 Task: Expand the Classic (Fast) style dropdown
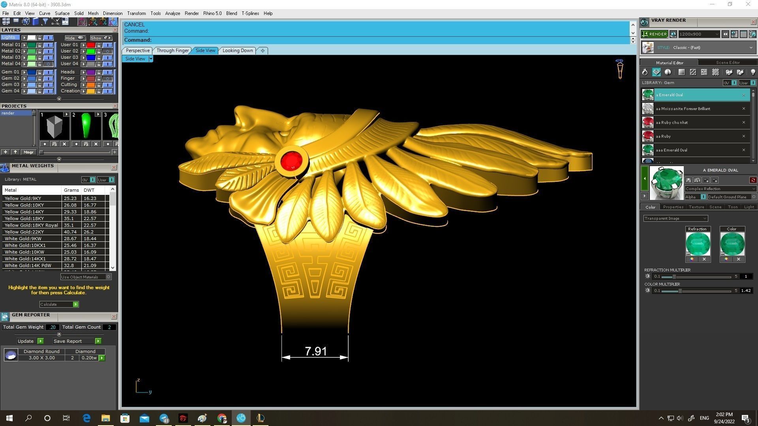[x=750, y=48]
